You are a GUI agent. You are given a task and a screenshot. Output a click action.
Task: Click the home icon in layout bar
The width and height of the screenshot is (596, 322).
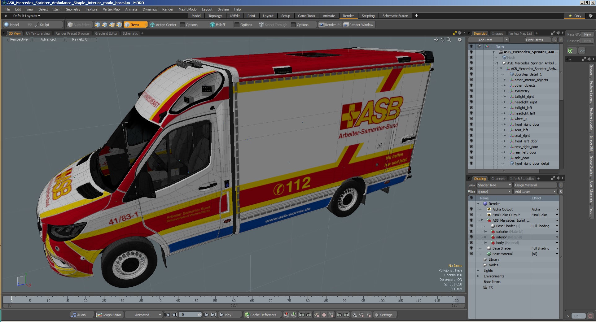6,16
